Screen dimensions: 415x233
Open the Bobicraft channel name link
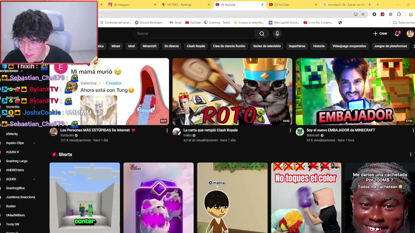(x=313, y=135)
